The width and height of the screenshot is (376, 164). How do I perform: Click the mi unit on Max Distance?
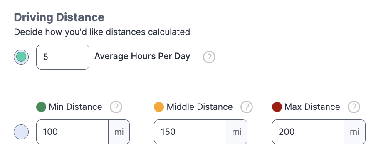coord(355,132)
